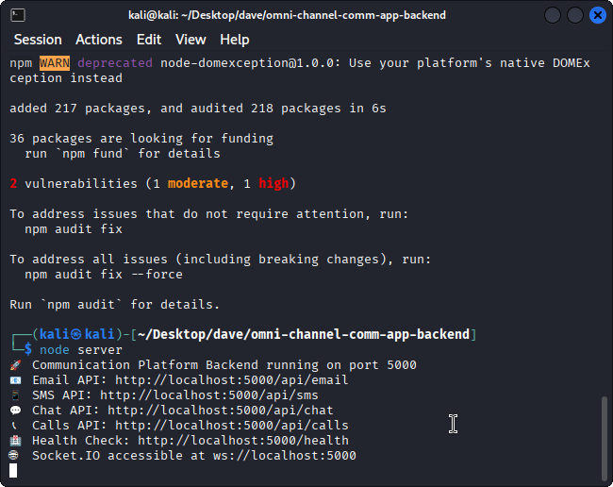Open the Session menu

pyautogui.click(x=38, y=40)
